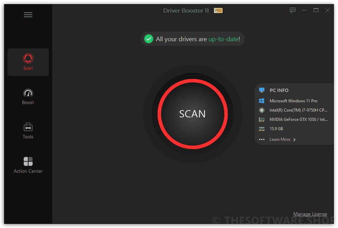Click the green checkmark status icon
Viewport: 338px width, 228px height.
(148, 39)
